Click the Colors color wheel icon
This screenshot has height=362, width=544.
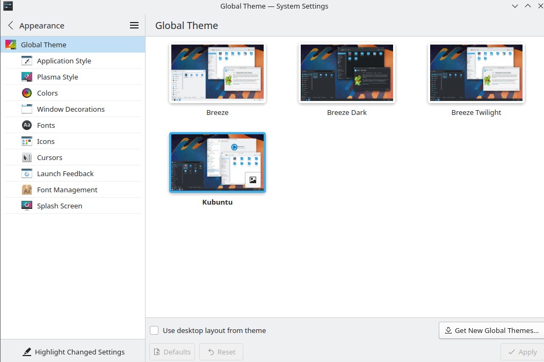(x=27, y=93)
